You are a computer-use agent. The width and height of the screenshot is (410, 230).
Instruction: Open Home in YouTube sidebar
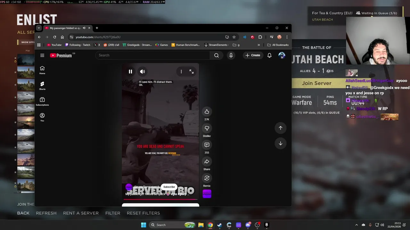click(x=42, y=70)
